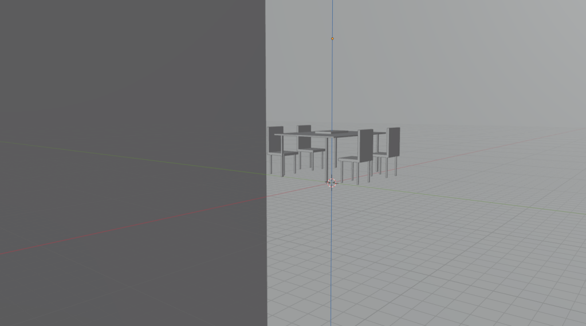Click the blue Z axis line above the table
Image resolution: width=586 pixels, height=326 pixels.
(x=332, y=86)
